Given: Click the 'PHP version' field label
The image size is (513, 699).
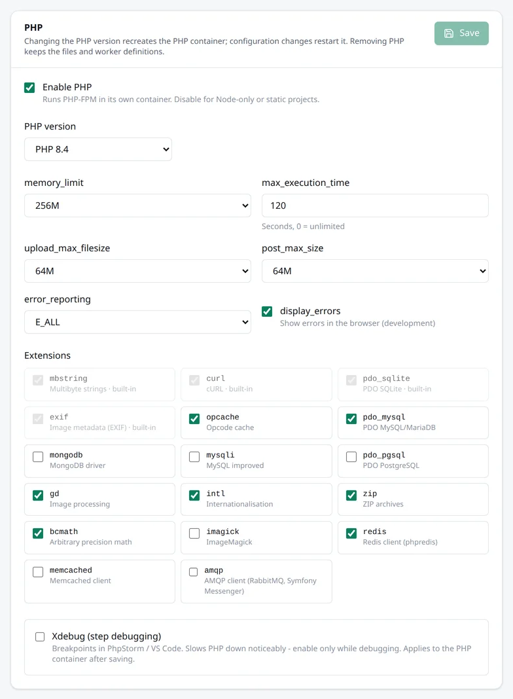Looking at the screenshot, I should [x=50, y=126].
